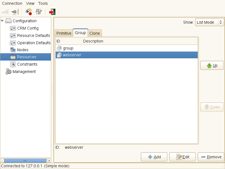Select Resource Defaults in the tree
Screen dimensions: 225x169
click(x=33, y=35)
